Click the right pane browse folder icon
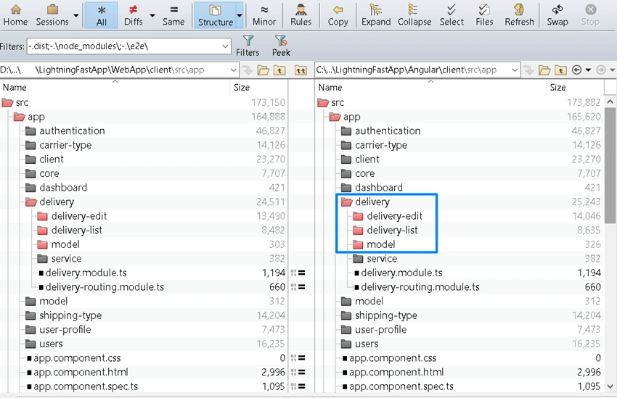Screen dimensions: 617x398 [544, 70]
